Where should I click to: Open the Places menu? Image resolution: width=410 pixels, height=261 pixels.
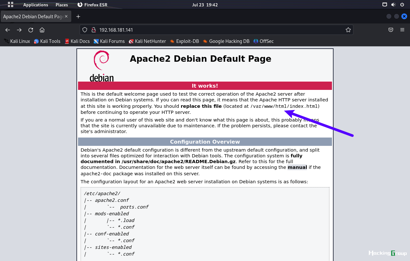tap(62, 5)
